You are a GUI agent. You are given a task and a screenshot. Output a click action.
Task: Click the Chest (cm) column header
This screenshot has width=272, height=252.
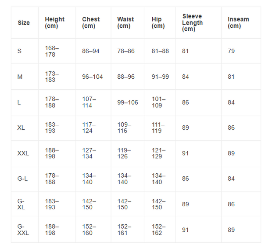coord(91,22)
